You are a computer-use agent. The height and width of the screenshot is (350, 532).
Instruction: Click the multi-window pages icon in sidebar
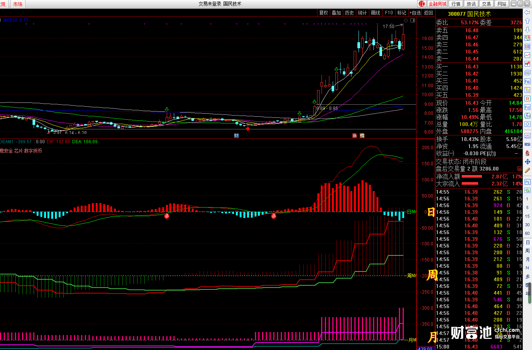[x=528, y=73]
